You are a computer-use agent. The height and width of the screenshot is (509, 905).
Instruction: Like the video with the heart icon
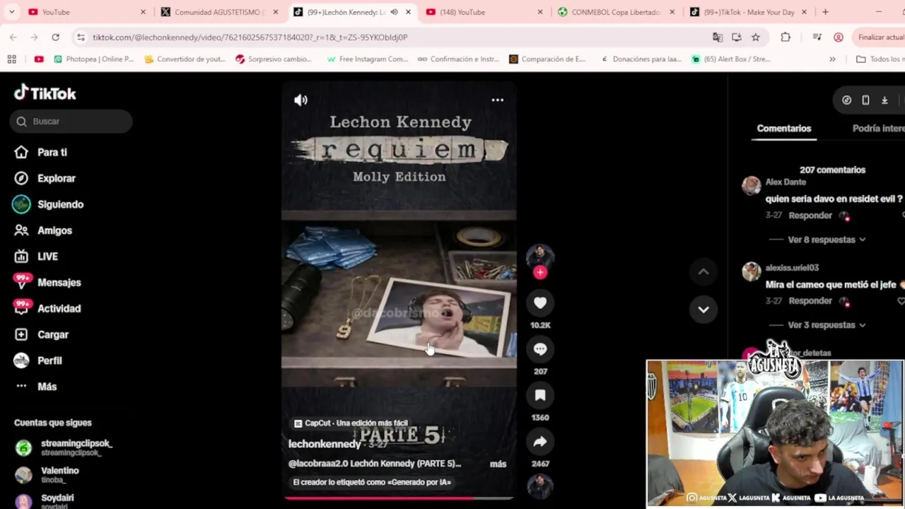[540, 303]
